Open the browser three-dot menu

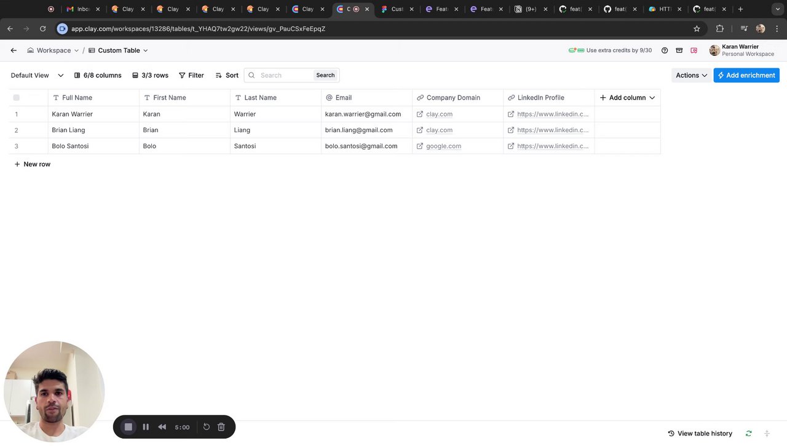(777, 29)
